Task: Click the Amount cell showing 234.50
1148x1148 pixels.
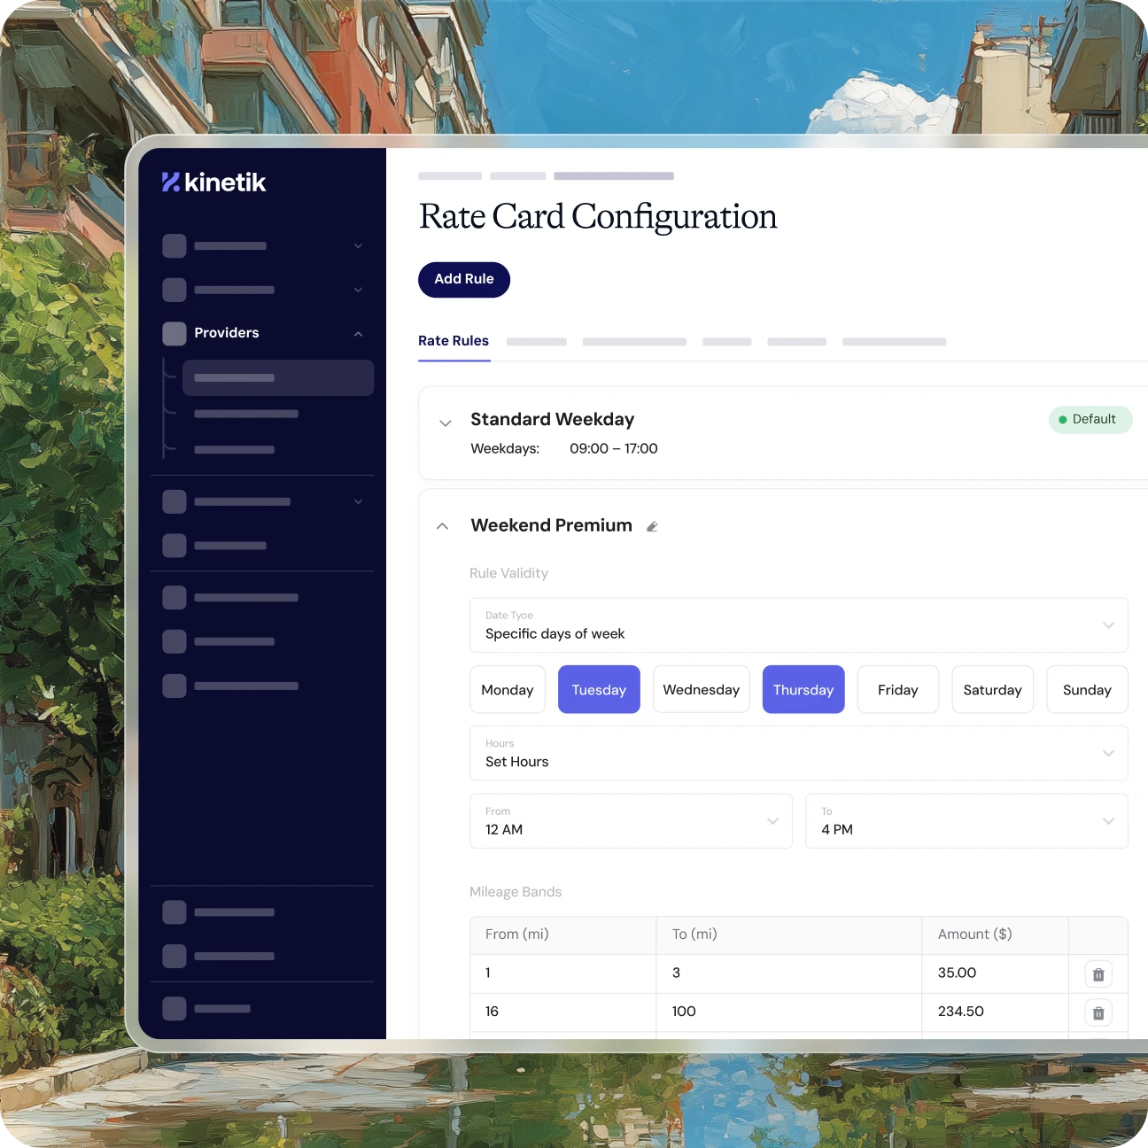Action: [996, 1012]
